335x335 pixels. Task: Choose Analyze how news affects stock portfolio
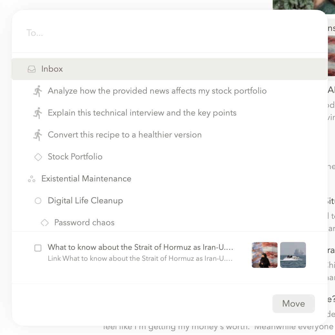coord(157,91)
